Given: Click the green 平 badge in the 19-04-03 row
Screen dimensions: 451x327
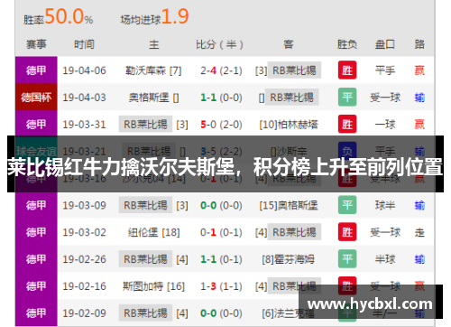Looking at the screenshot, I should point(347,97).
